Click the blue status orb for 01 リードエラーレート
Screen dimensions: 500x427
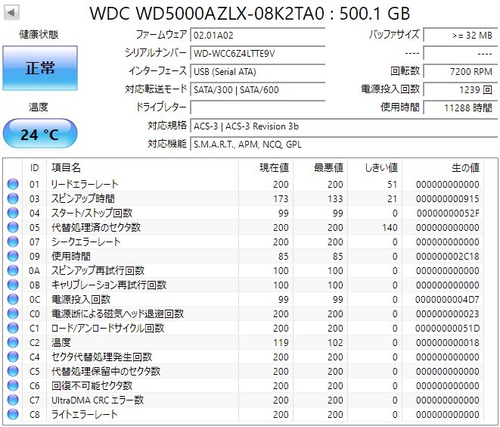(13, 184)
